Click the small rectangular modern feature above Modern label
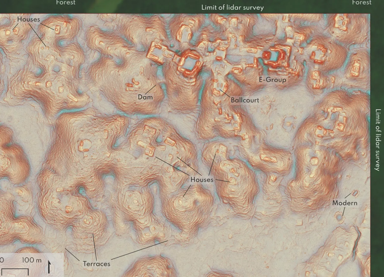Image resolution: width=384 pixels, height=277 pixels. click(x=355, y=193)
